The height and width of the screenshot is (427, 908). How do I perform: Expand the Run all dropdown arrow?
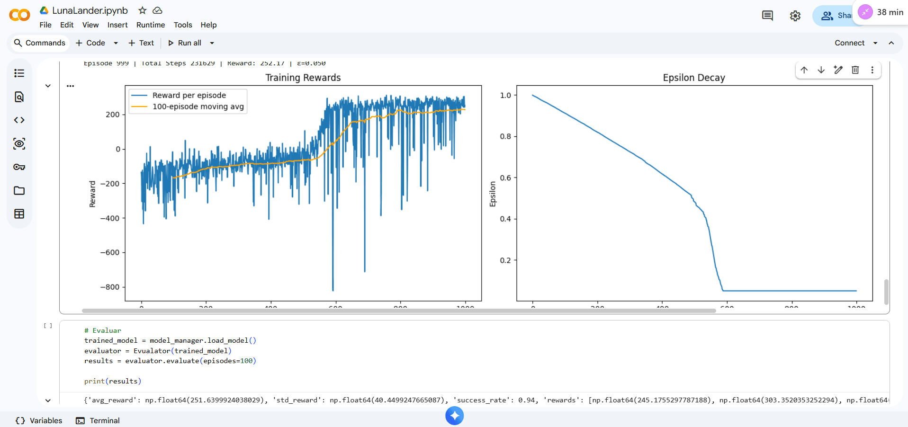pos(212,43)
